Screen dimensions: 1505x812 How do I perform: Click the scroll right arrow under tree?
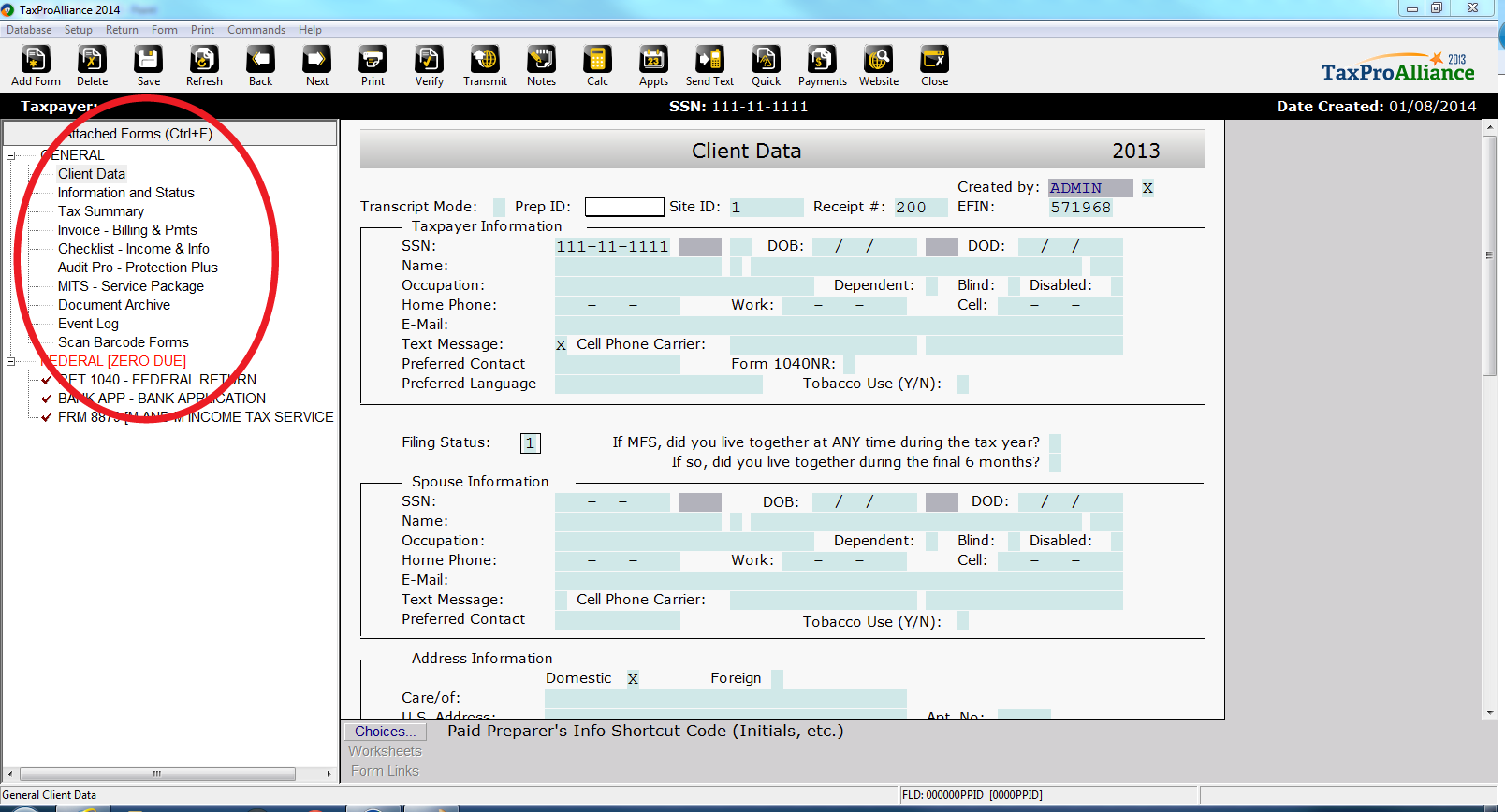tap(329, 774)
